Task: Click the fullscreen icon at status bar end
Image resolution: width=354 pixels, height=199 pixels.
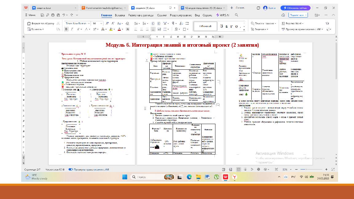Action: (x=333, y=169)
